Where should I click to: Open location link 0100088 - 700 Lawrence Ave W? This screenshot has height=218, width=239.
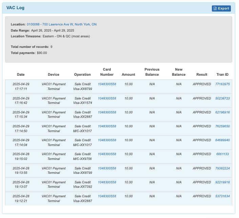point(62,24)
